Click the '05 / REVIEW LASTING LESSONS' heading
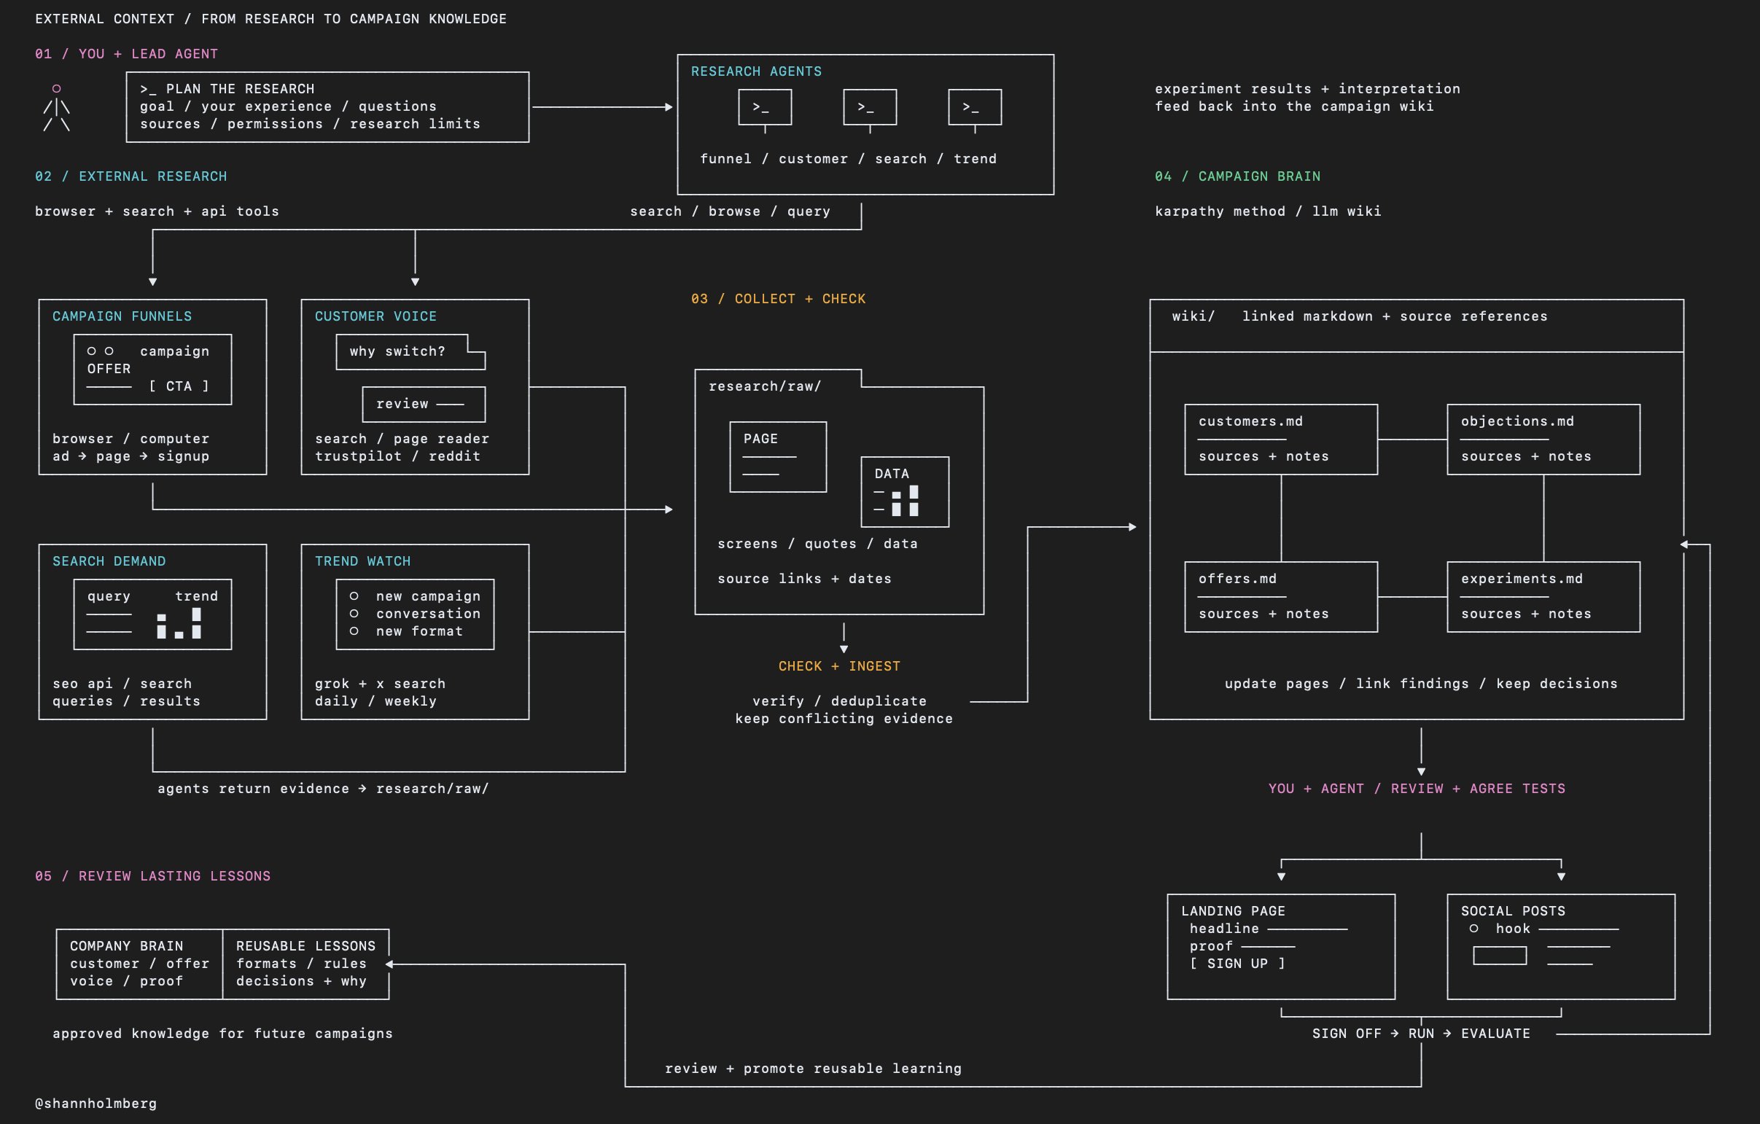The width and height of the screenshot is (1760, 1124). tap(153, 876)
